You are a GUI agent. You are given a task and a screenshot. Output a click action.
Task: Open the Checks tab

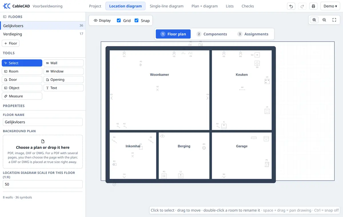pyautogui.click(x=248, y=6)
